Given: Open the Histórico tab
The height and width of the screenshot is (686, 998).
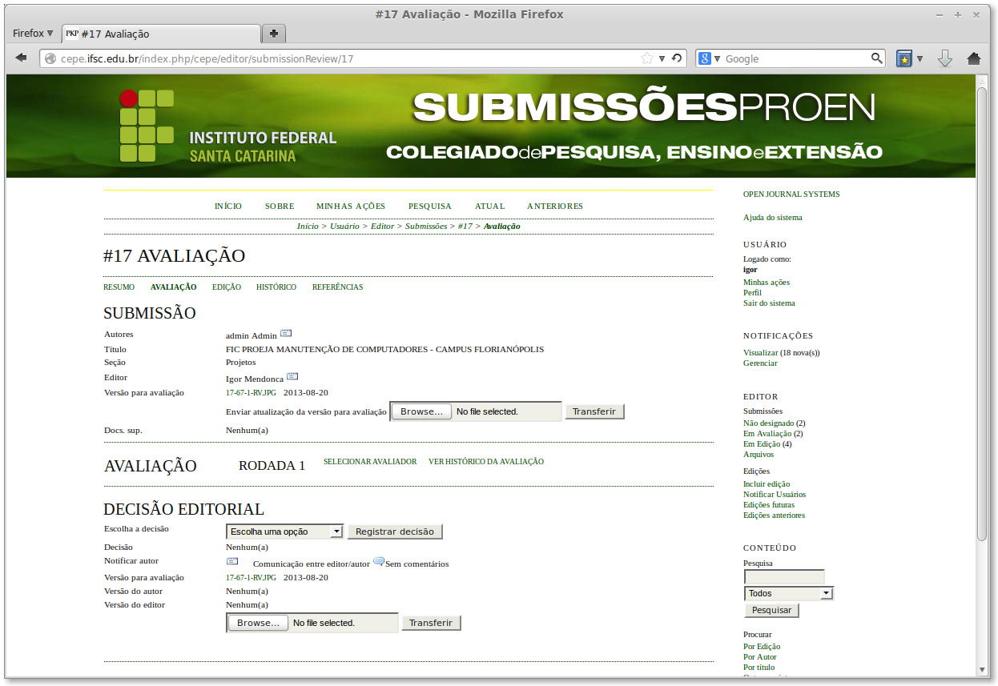Looking at the screenshot, I should tap(276, 287).
